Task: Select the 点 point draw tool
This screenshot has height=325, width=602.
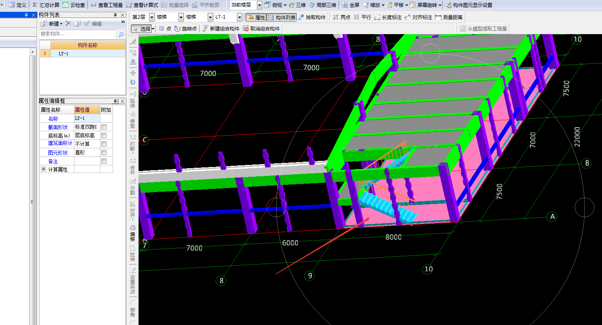Action: tap(165, 29)
